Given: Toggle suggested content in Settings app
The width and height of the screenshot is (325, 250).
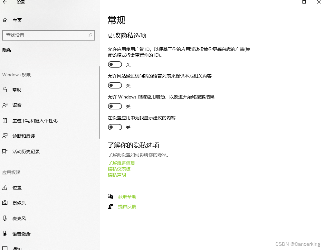Looking at the screenshot, I should click(115, 127).
